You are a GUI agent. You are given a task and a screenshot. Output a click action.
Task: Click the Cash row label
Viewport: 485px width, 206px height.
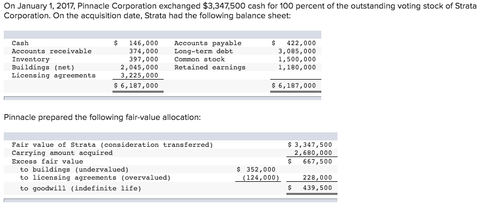20,43
